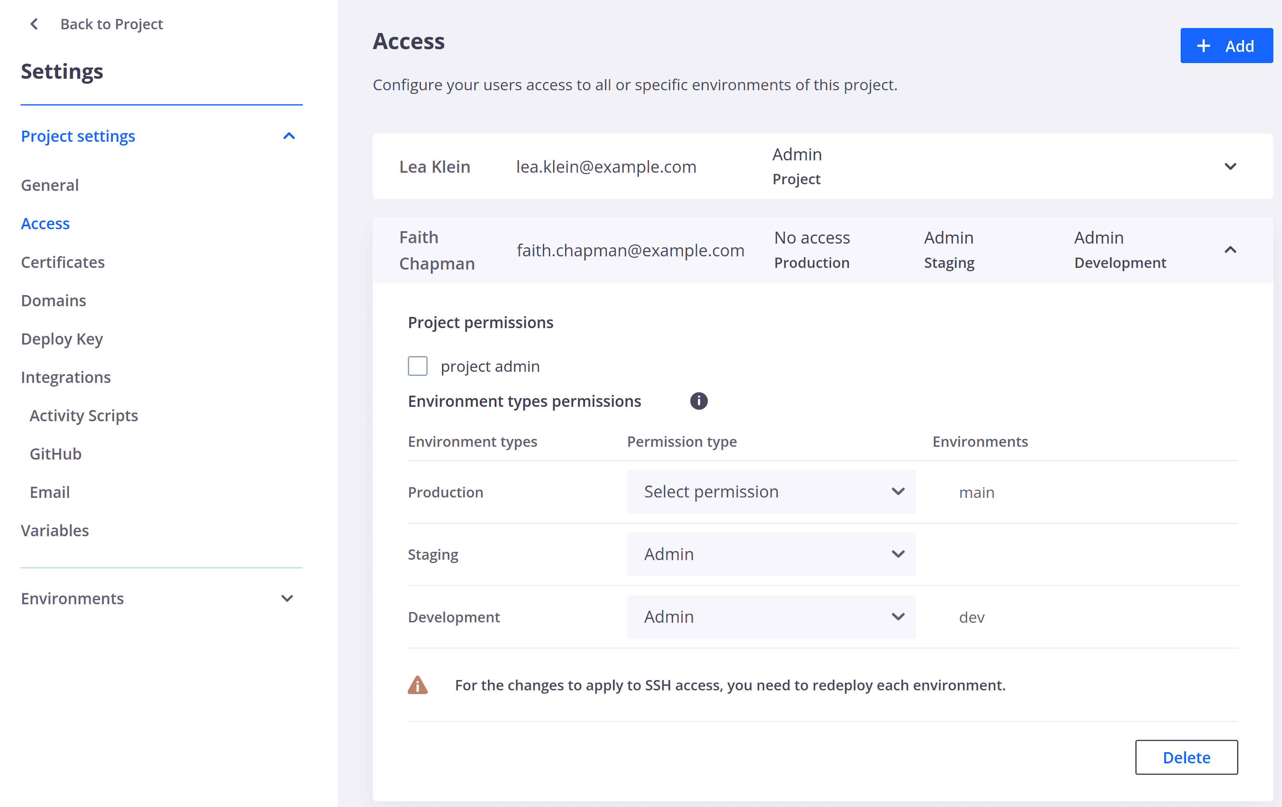Click the warning triangle icon near SSH message
The height and width of the screenshot is (807, 1282).
418,685
